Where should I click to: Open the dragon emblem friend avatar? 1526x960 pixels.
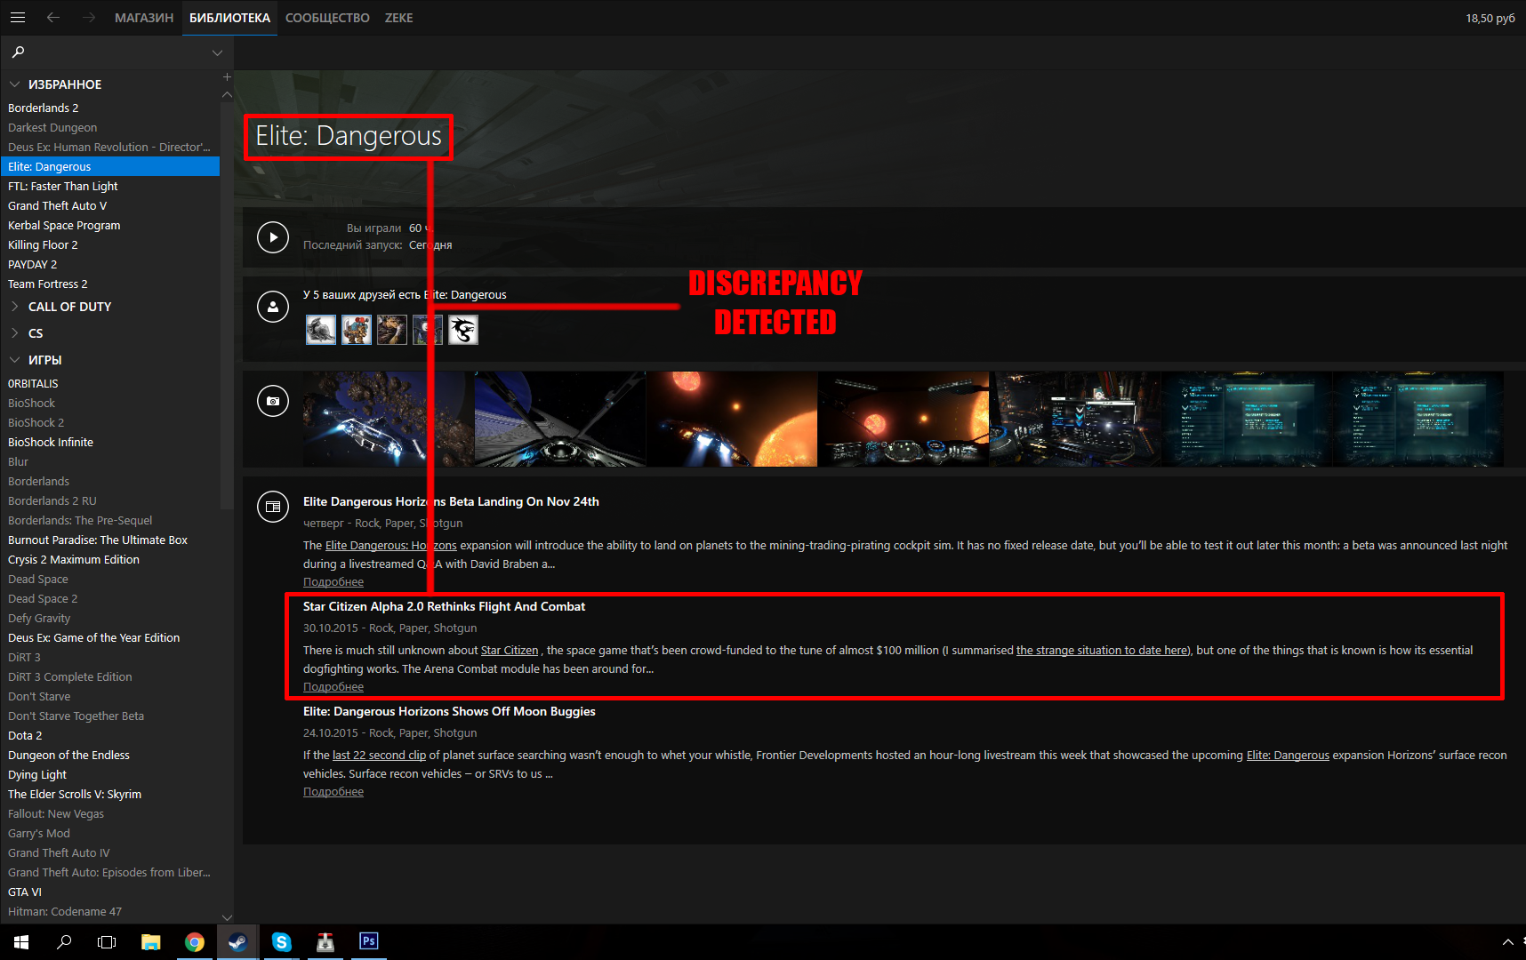[463, 330]
